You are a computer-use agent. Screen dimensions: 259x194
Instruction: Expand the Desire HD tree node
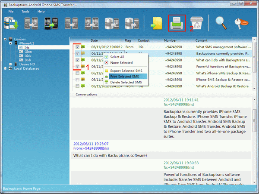[10, 64]
